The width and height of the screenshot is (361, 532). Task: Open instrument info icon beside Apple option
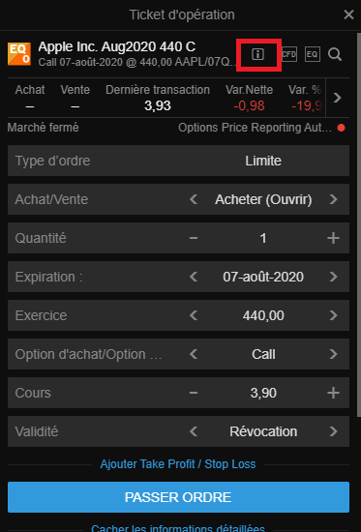click(x=257, y=54)
